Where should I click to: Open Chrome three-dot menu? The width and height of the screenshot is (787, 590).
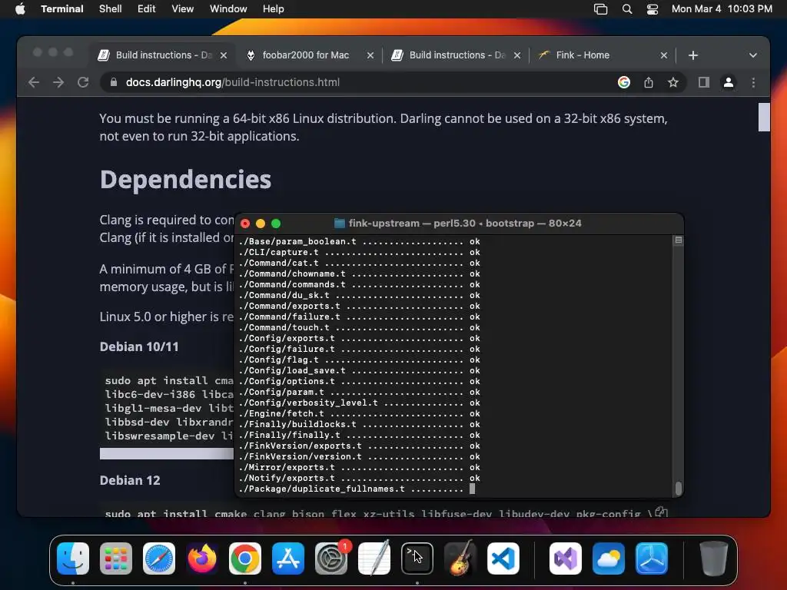coord(753,82)
